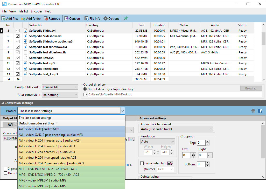
Task: Uncheck row 8 test slideshow.avi checkbox
Action: point(18,47)
